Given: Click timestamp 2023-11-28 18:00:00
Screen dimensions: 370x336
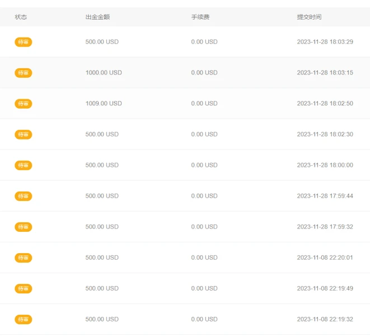Looking at the screenshot, I should tap(325, 165).
